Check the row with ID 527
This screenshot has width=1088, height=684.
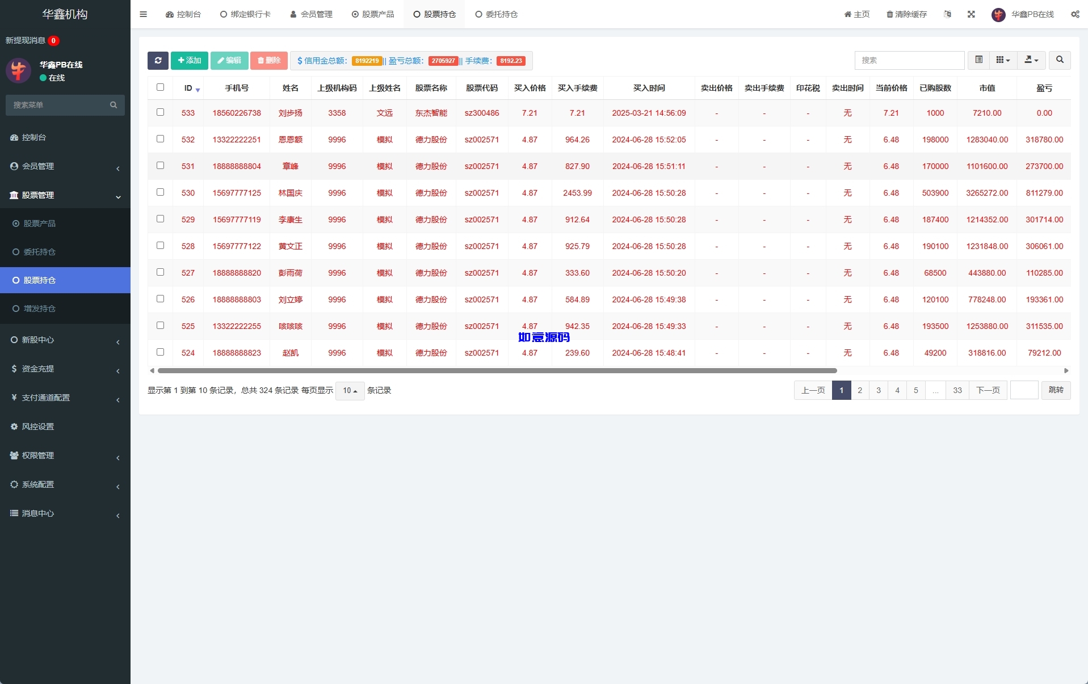pyautogui.click(x=160, y=272)
